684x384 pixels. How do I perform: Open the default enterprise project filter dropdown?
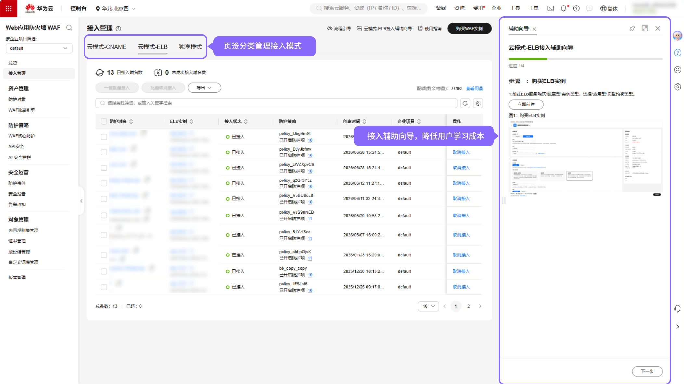point(39,48)
